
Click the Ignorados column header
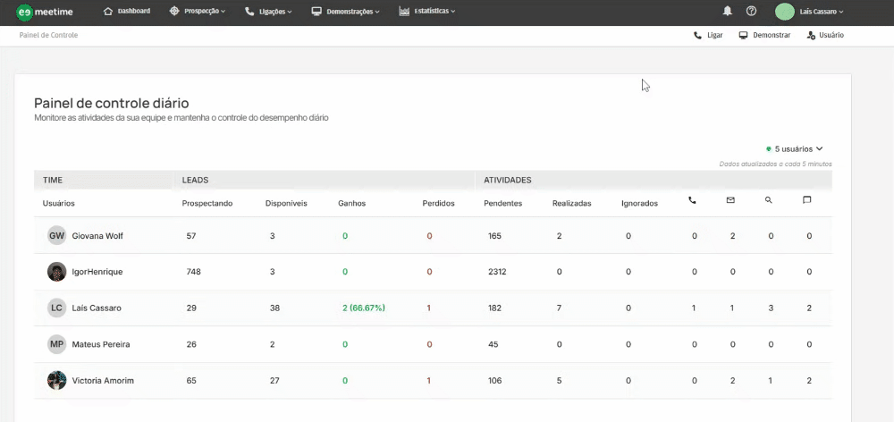[x=640, y=204]
